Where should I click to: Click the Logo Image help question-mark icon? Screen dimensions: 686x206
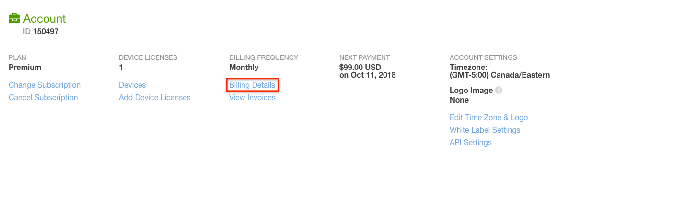[499, 90]
